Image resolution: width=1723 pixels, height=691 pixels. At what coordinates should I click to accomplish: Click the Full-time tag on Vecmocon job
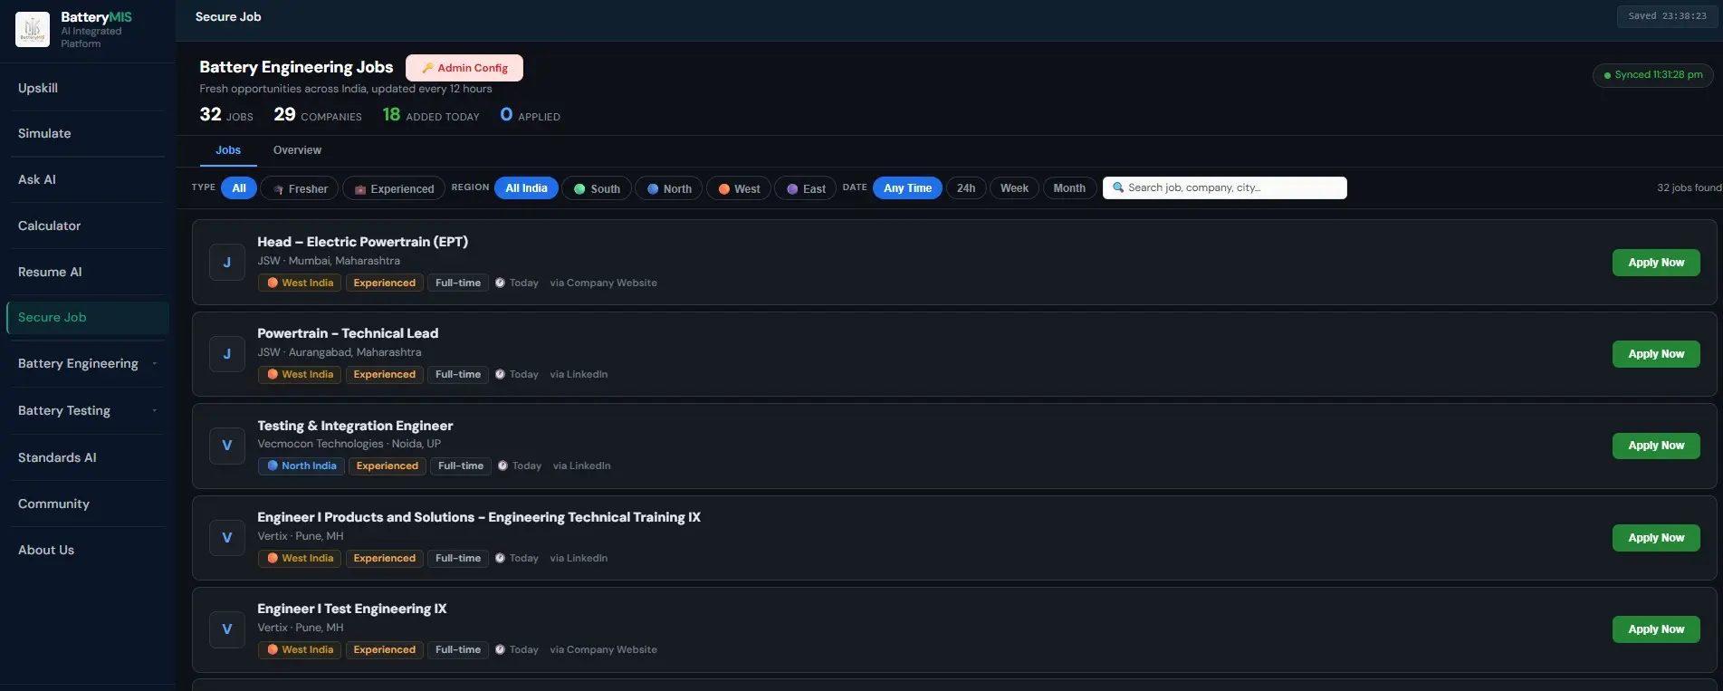pyautogui.click(x=461, y=466)
